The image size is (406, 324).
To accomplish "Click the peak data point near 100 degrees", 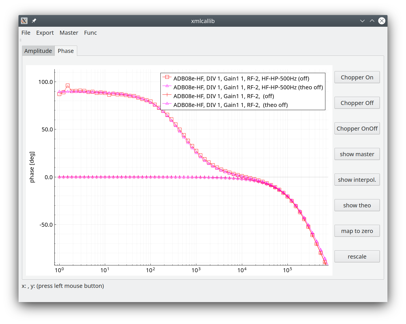I will [68, 86].
